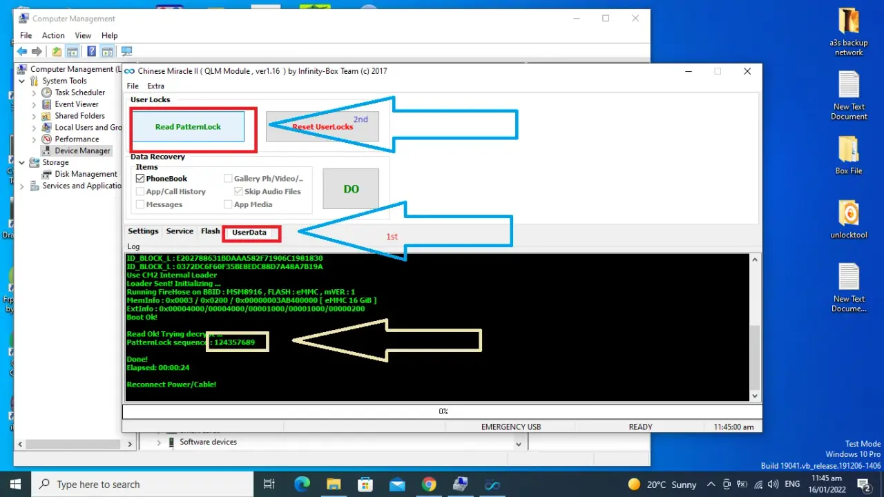Screen dimensions: 884x497
Task: Click the 0% progress bar
Action: coord(443,411)
